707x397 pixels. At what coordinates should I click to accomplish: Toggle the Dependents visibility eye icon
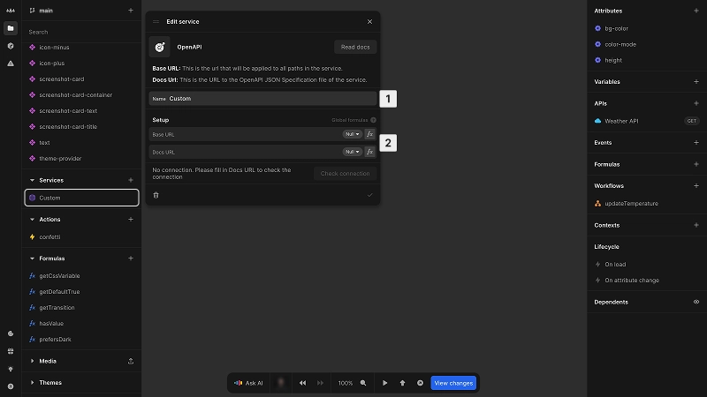[x=696, y=302]
